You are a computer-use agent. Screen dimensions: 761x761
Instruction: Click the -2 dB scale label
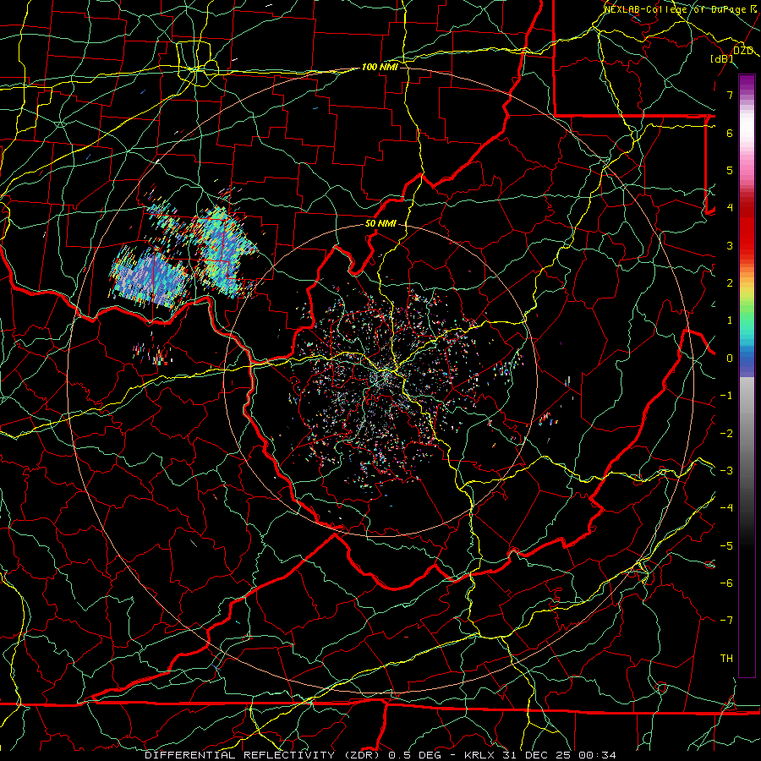click(726, 434)
